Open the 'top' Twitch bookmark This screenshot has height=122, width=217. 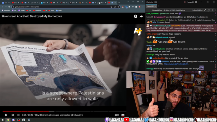click(x=14, y=11)
